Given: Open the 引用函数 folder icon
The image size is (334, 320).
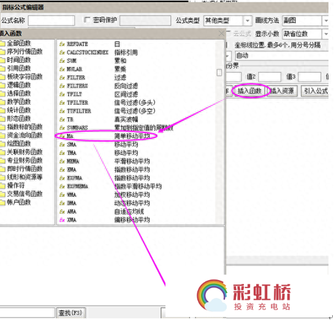Looking at the screenshot, I should [2, 69].
